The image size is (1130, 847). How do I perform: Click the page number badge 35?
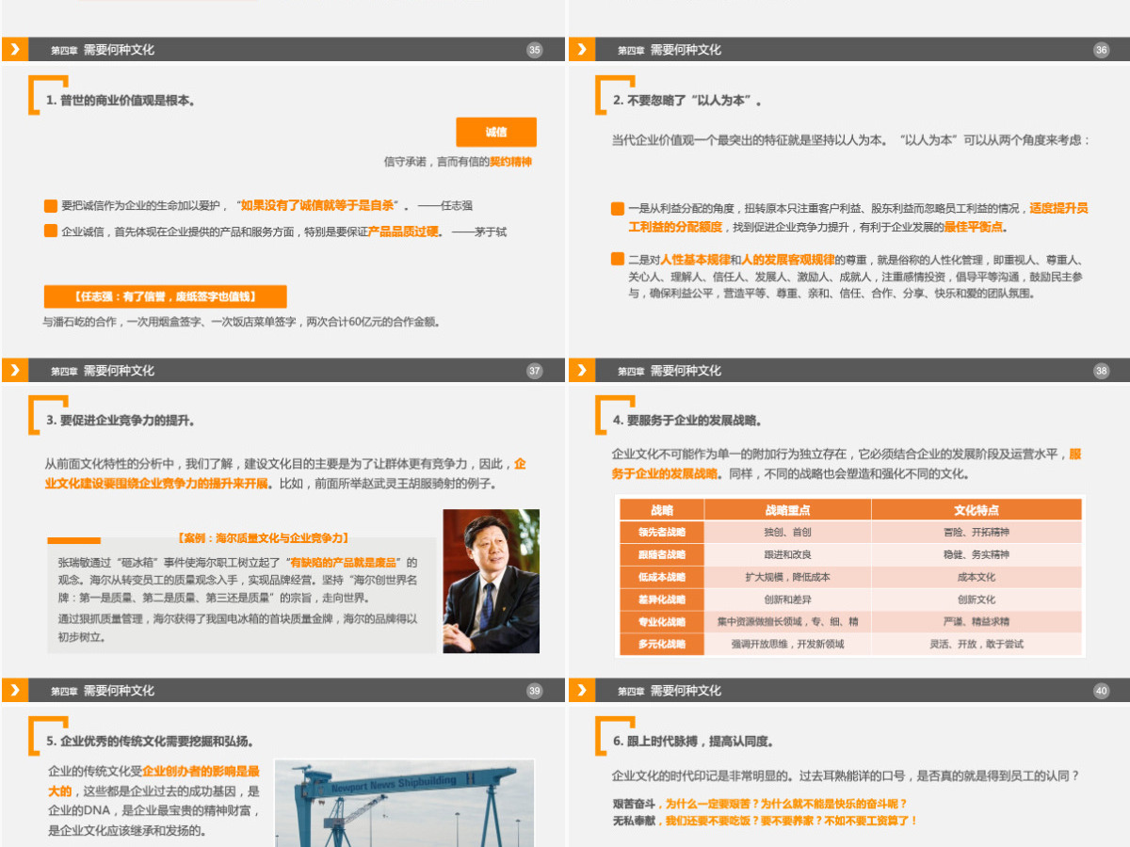(535, 50)
